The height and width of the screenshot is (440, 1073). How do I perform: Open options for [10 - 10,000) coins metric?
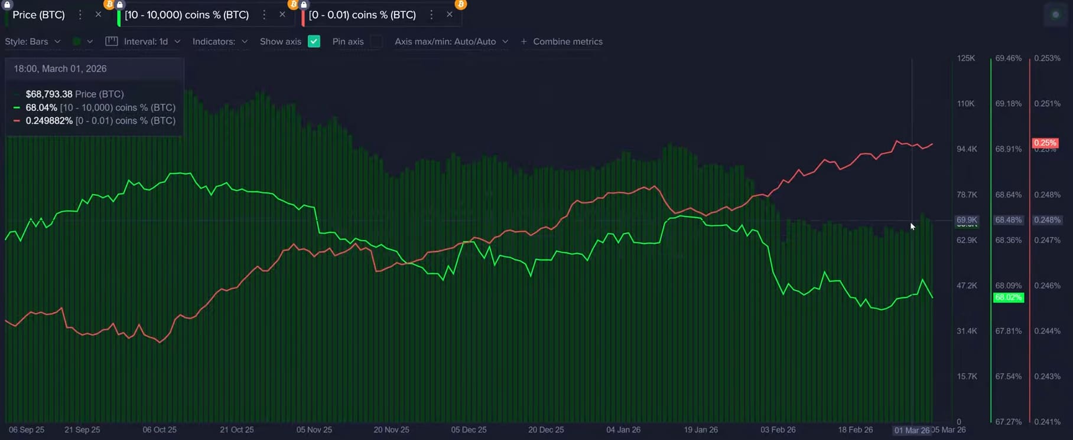click(x=264, y=15)
